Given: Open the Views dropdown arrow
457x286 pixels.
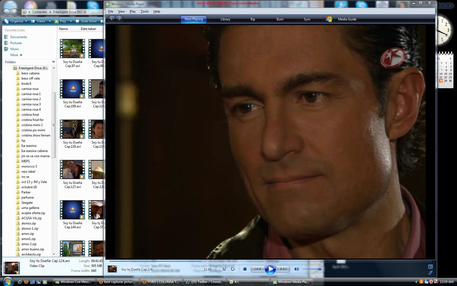Looking at the screenshot, I should tap(50, 21).
